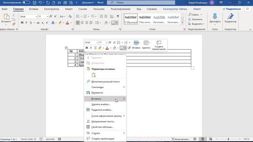The width and height of the screenshot is (253, 142).
Task: Open the Конструктор tab
Action: pos(51,9)
